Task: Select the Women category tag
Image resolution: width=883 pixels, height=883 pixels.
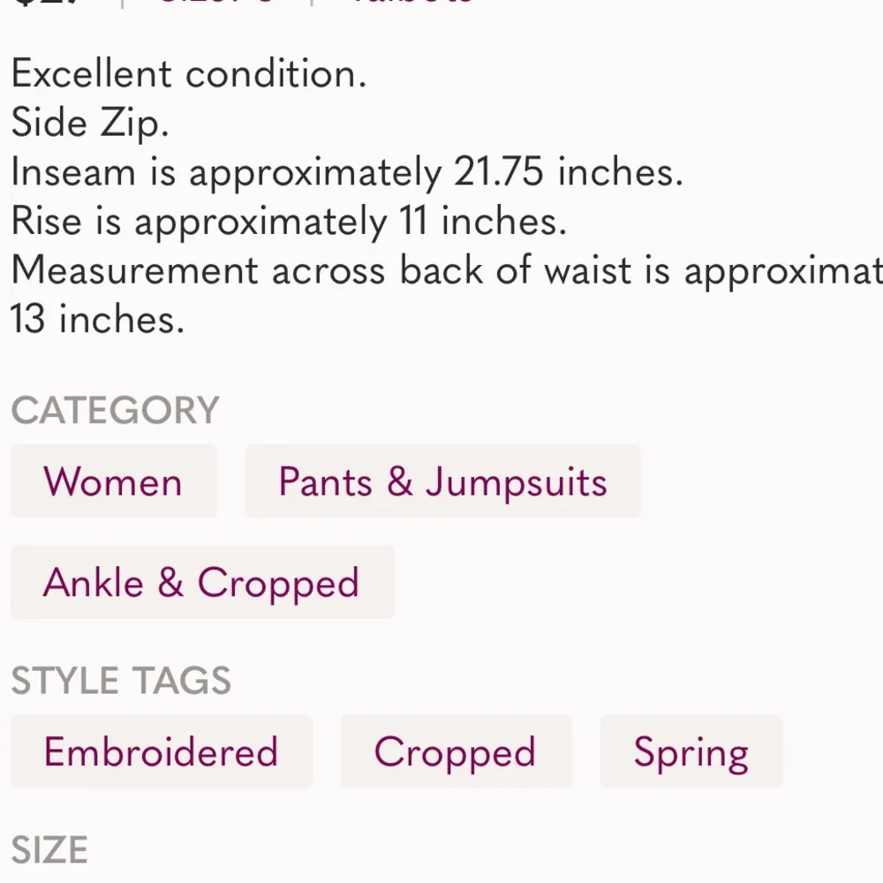Action: pyautogui.click(x=113, y=481)
